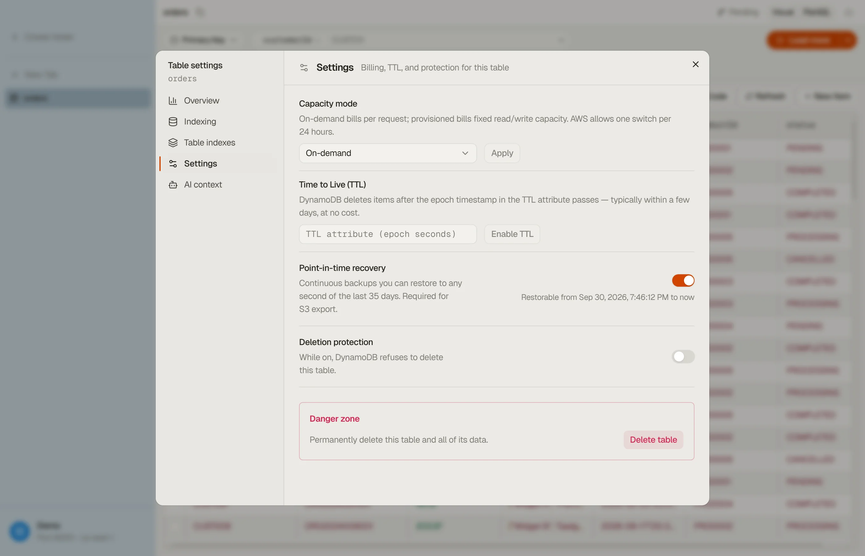This screenshot has width=865, height=556.
Task: Click Apply for capacity mode
Action: [x=502, y=153]
